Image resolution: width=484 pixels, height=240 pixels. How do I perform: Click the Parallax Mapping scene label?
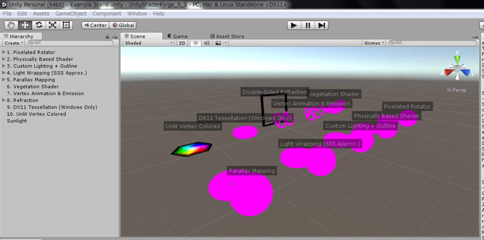(251, 171)
